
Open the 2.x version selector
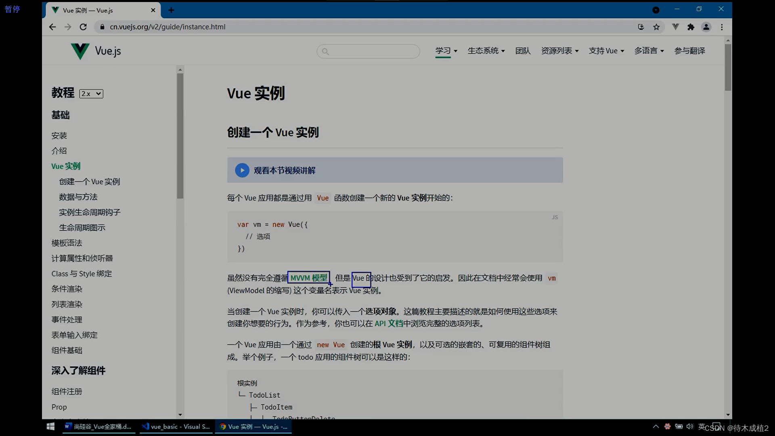[x=91, y=94]
